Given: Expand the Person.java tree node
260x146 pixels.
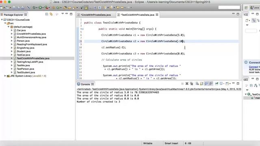Looking at the screenshot, I should 12,41.
